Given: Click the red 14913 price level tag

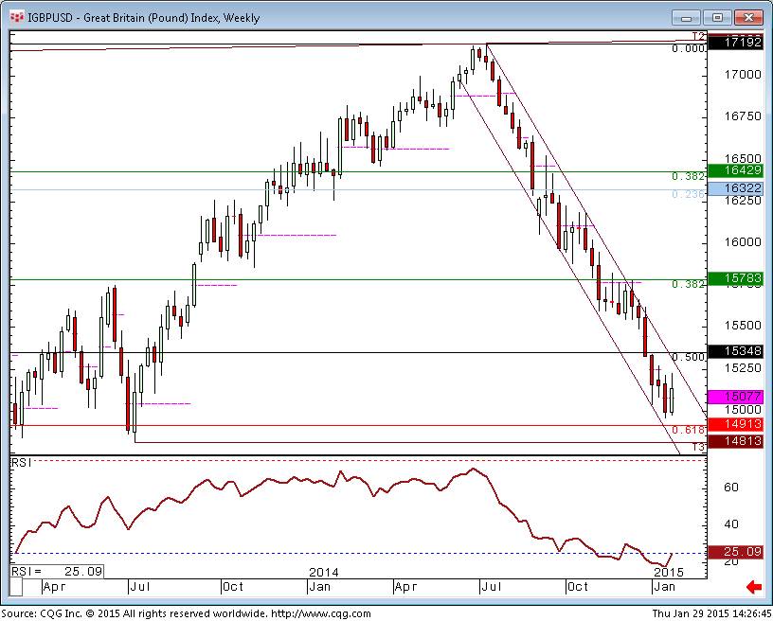Looking at the screenshot, I should (x=738, y=425).
